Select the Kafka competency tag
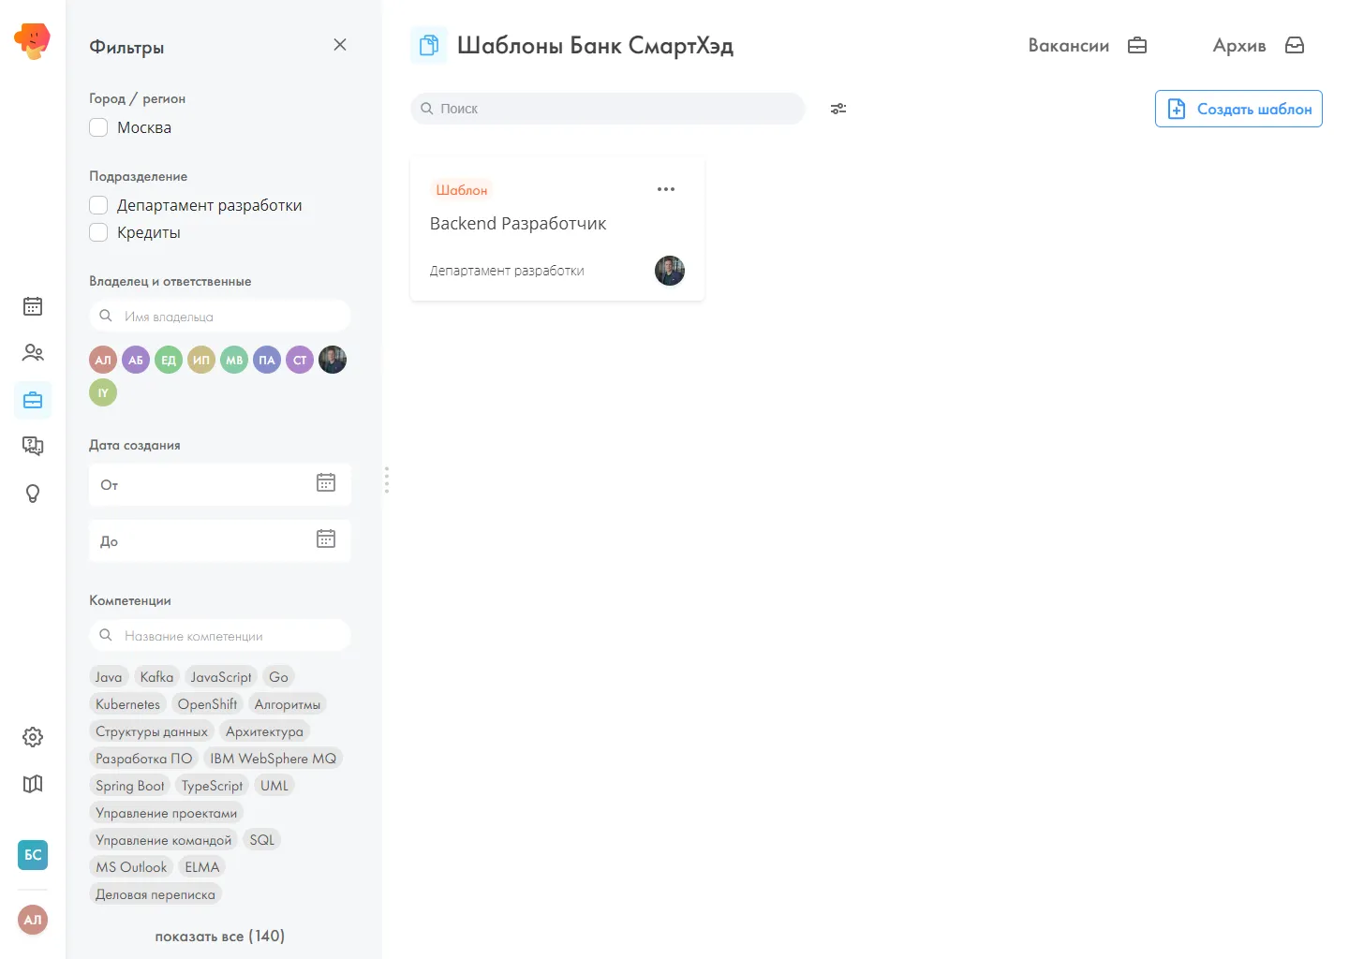 pyautogui.click(x=156, y=677)
